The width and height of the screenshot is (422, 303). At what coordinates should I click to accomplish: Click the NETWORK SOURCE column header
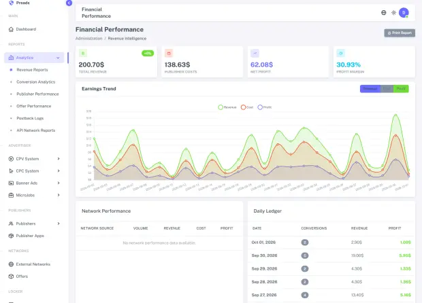[x=97, y=228]
